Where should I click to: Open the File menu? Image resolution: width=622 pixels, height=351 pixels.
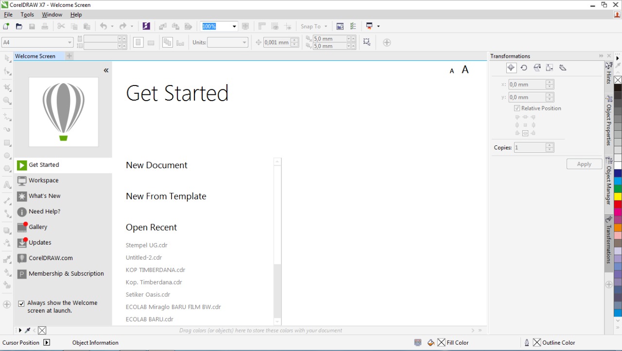[8, 15]
